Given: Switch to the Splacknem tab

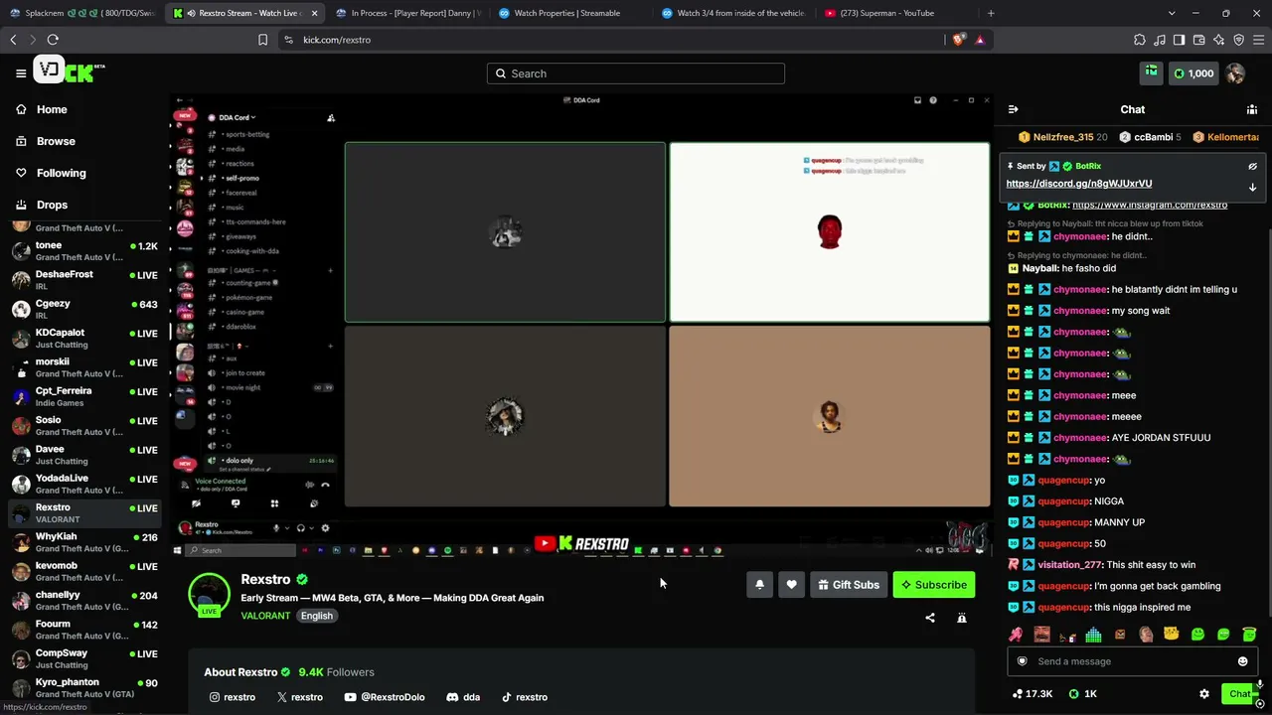Looking at the screenshot, I should point(82,13).
